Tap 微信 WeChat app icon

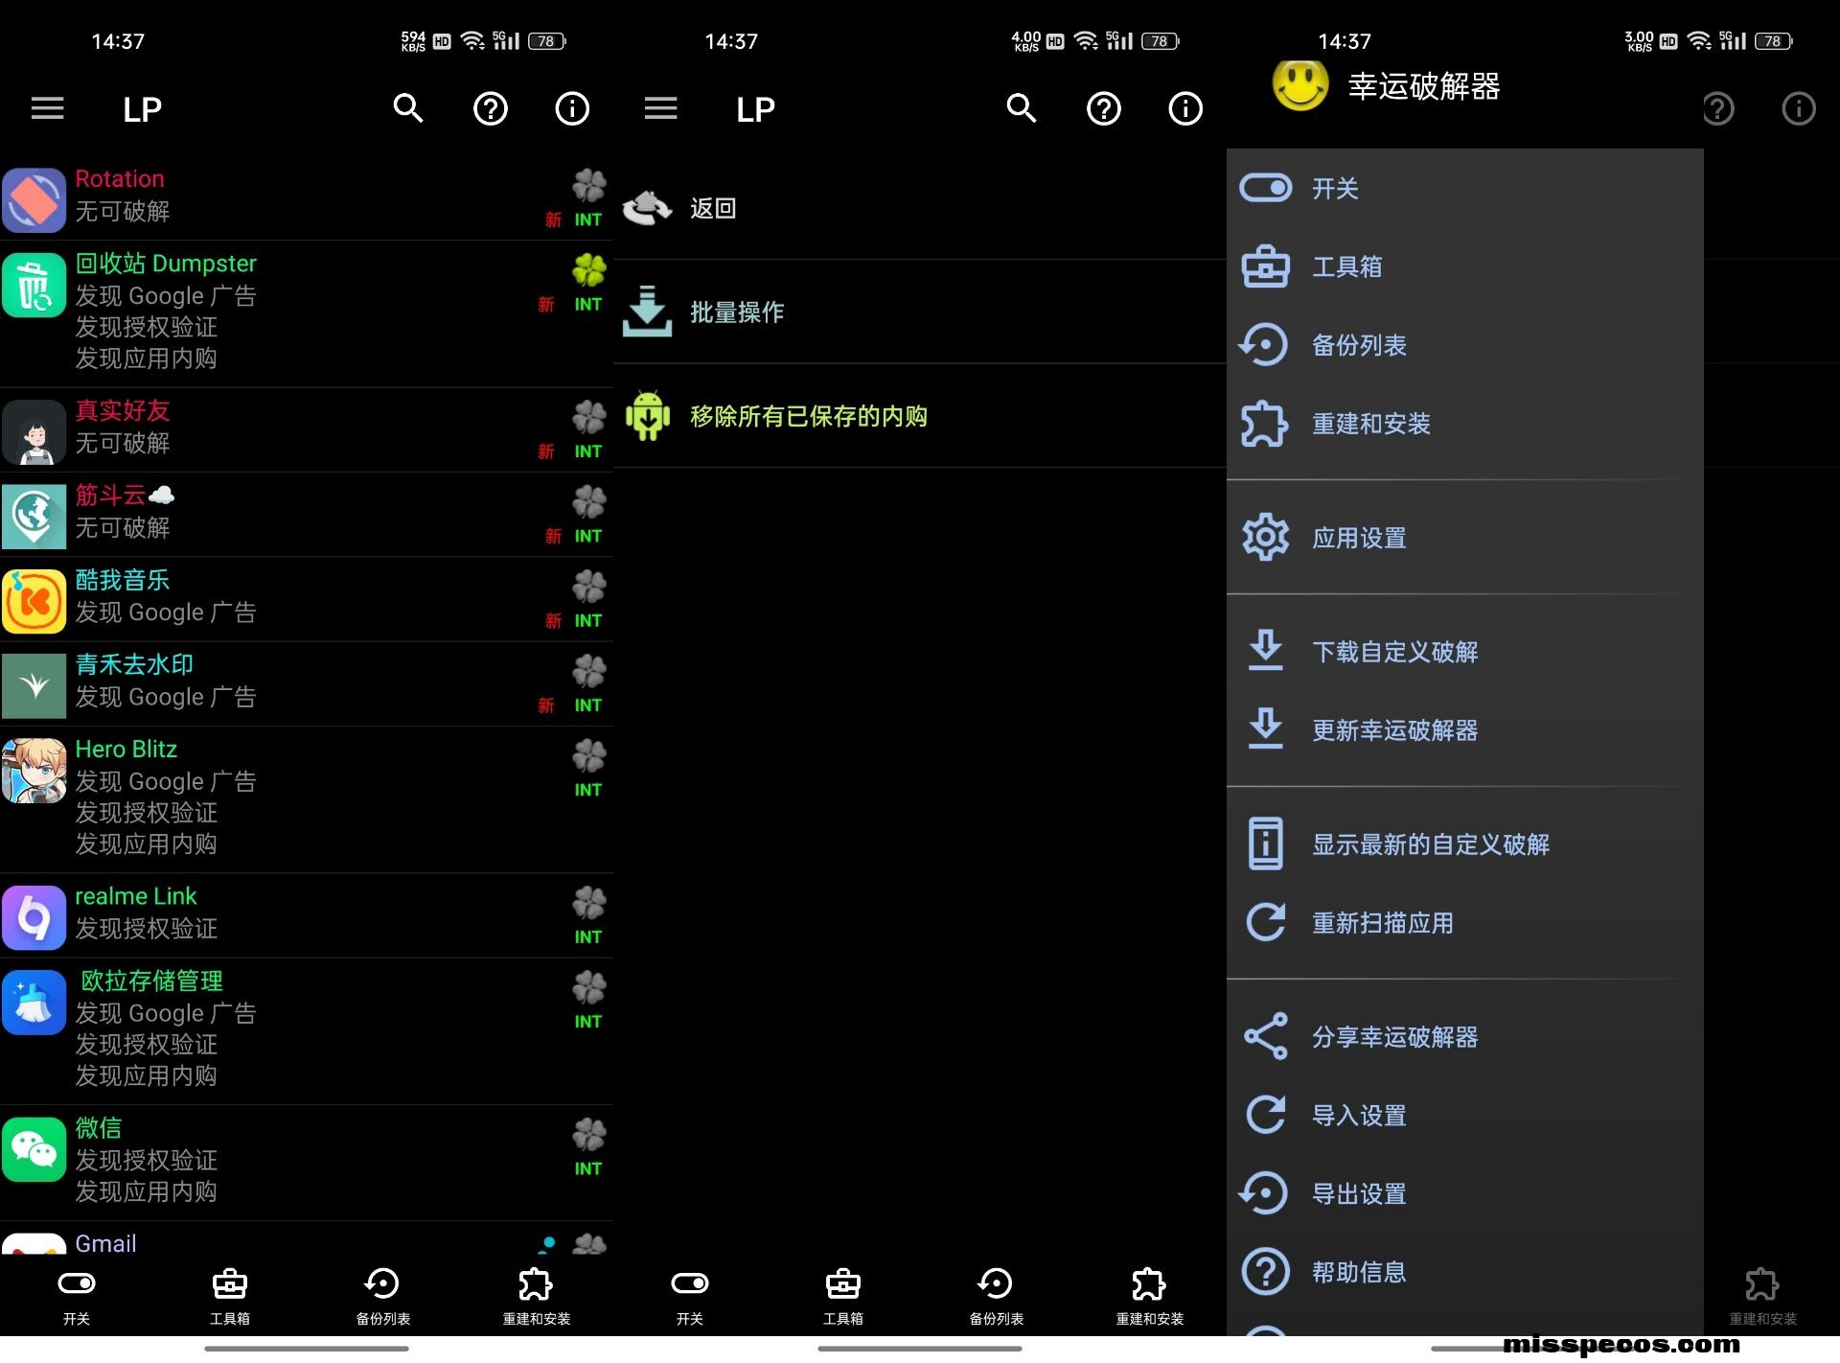point(34,1149)
